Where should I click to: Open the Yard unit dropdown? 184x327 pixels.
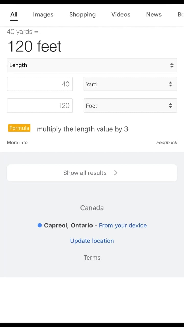pos(130,84)
